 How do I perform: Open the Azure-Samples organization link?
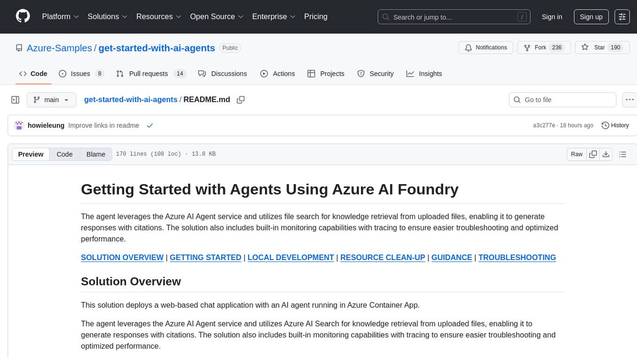tap(59, 48)
